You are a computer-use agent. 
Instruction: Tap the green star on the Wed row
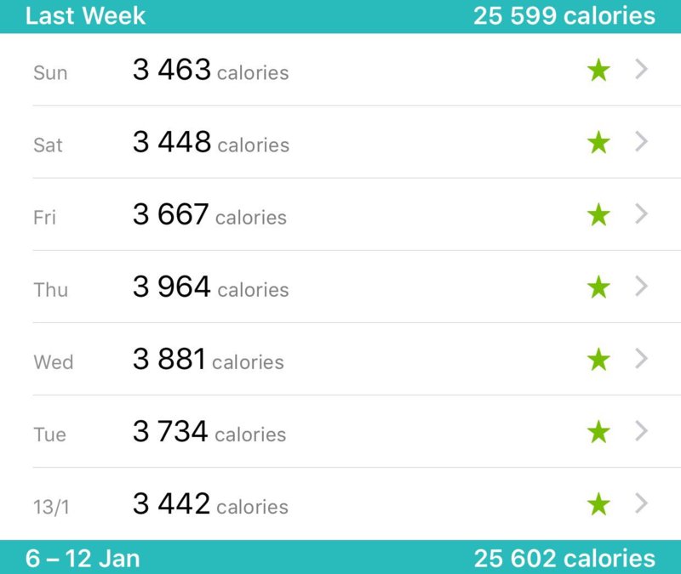point(598,360)
